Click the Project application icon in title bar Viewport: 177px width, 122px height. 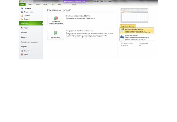click(20, 1)
